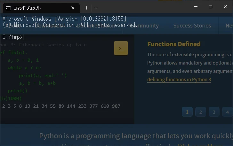Close the コマンド プロンプト tab
This screenshot has width=233, height=146.
point(73,8)
